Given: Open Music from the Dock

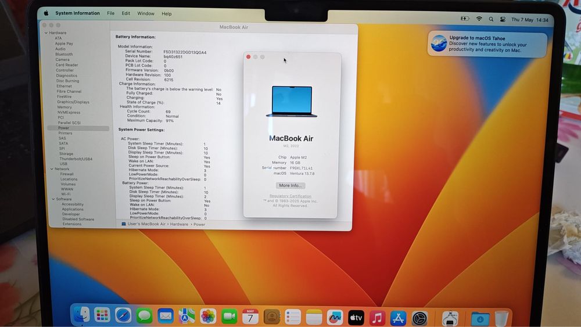Looking at the screenshot, I should point(377,318).
